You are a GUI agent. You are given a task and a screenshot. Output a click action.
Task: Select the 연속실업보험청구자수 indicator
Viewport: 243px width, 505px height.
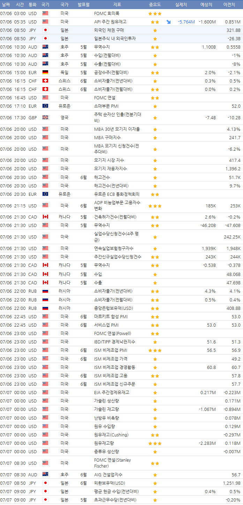(114, 248)
